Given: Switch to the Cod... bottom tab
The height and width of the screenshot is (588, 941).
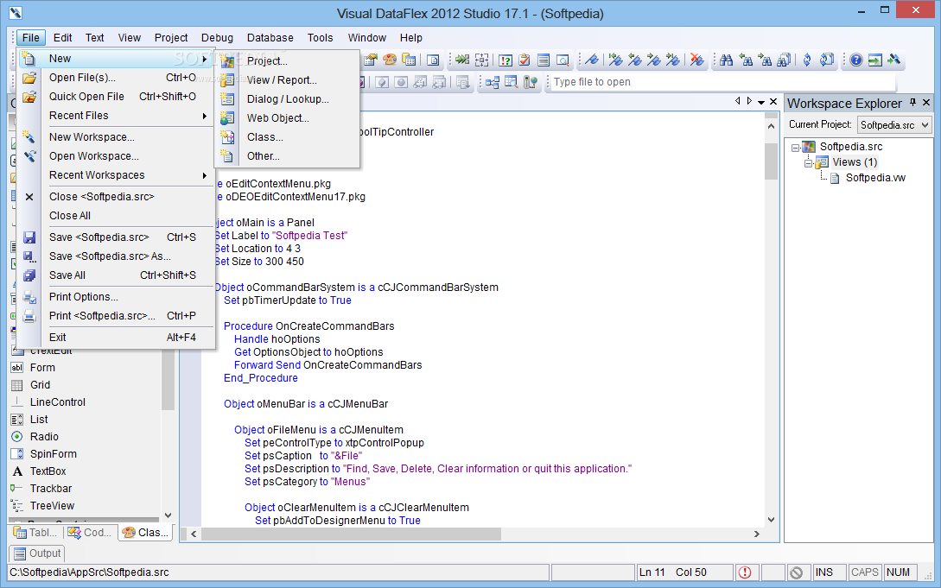Looking at the screenshot, I should pyautogui.click(x=90, y=532).
